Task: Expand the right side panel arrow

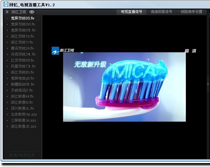Action: (208, 84)
